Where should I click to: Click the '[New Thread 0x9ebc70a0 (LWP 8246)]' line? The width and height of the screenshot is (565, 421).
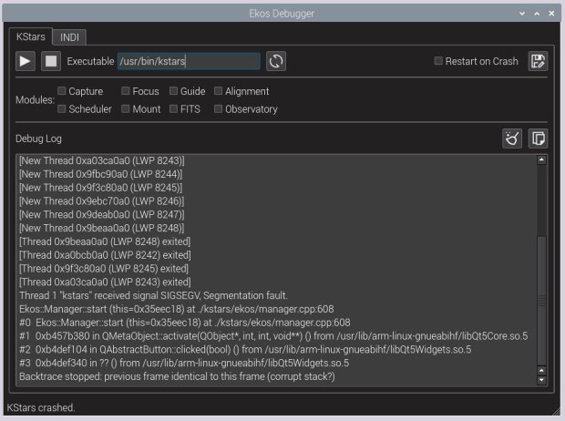(102, 201)
